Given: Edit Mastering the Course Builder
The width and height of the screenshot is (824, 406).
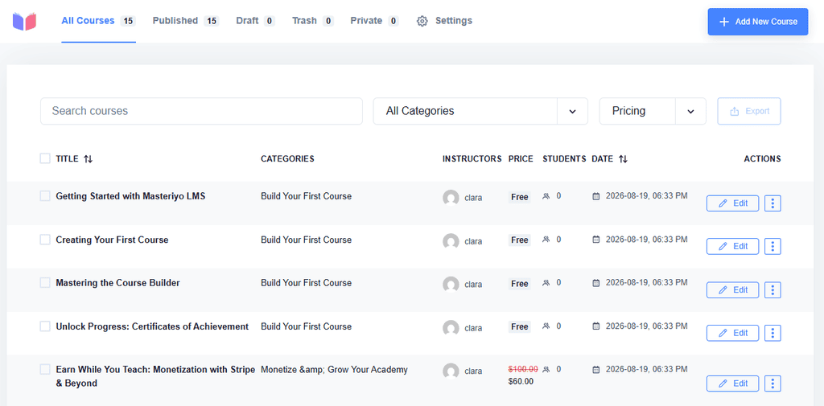Looking at the screenshot, I should click(732, 290).
